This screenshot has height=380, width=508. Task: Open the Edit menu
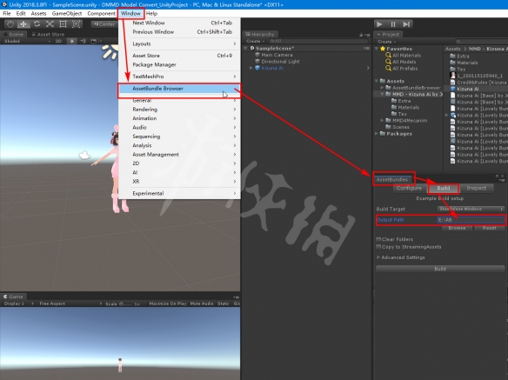point(21,13)
